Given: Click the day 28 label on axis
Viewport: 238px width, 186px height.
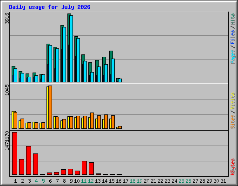Looking at the screenshot, I should click(x=202, y=181).
